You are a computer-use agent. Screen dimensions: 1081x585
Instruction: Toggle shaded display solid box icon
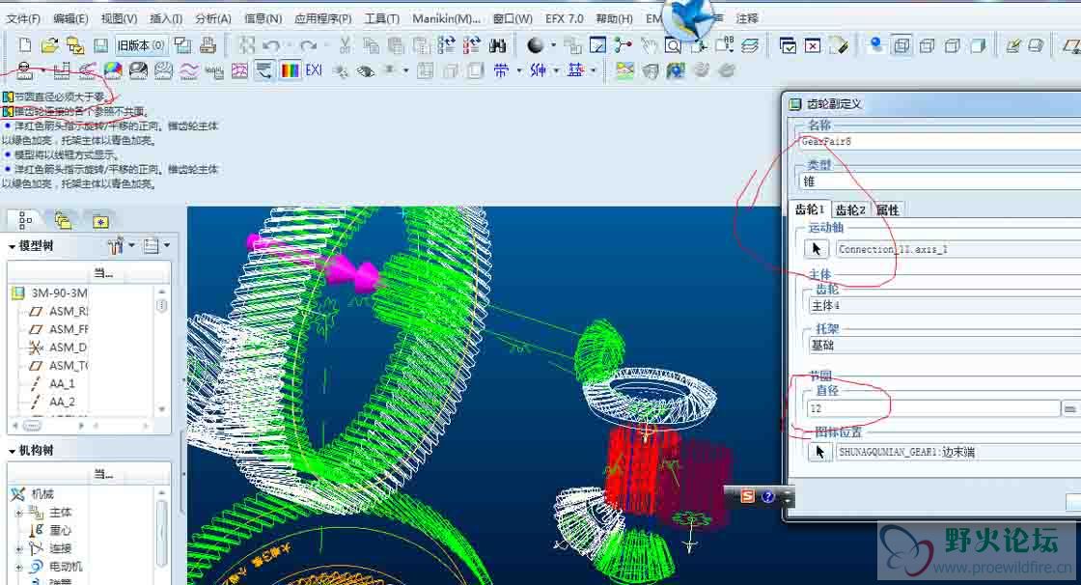[978, 45]
